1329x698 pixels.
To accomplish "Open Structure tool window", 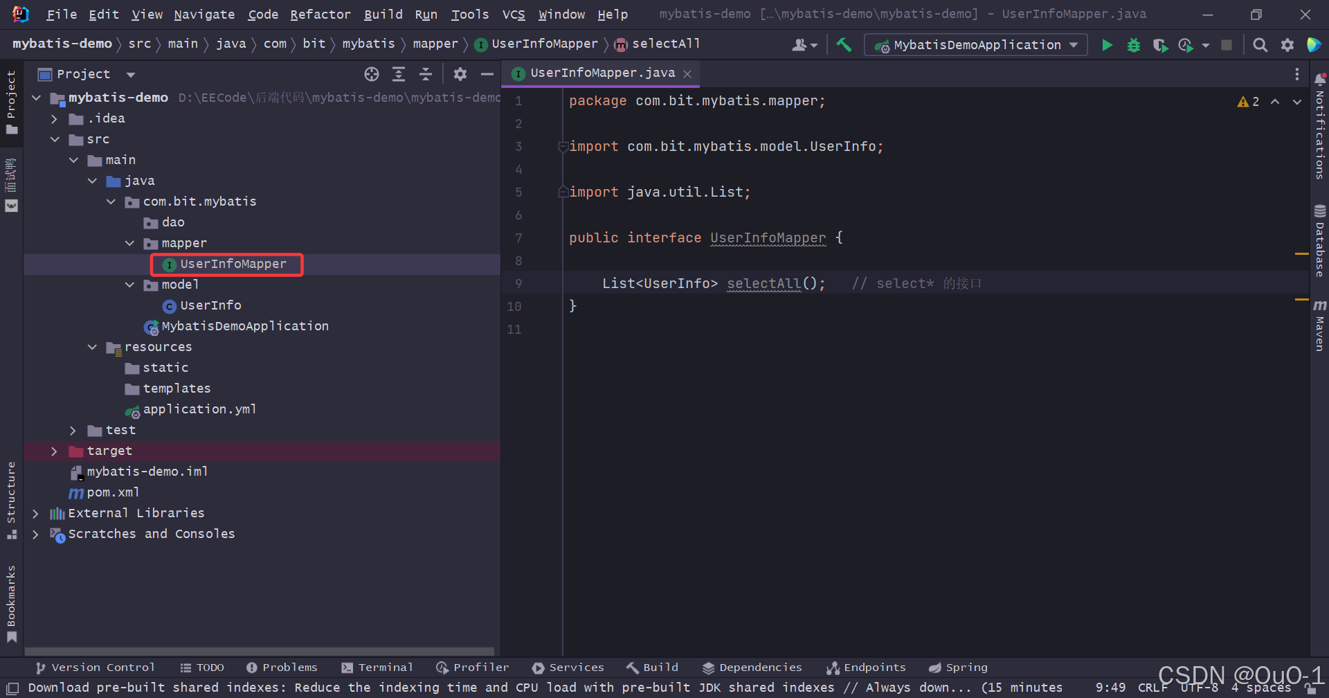I will tap(11, 500).
